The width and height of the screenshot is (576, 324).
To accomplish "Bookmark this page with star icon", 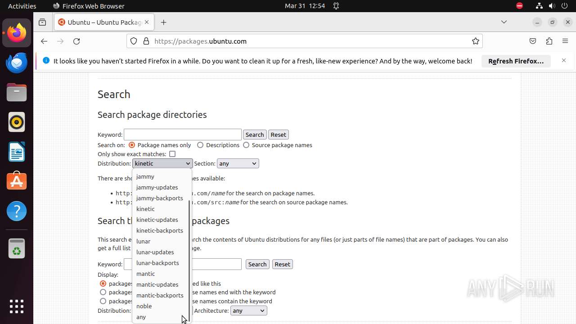I will [476, 41].
